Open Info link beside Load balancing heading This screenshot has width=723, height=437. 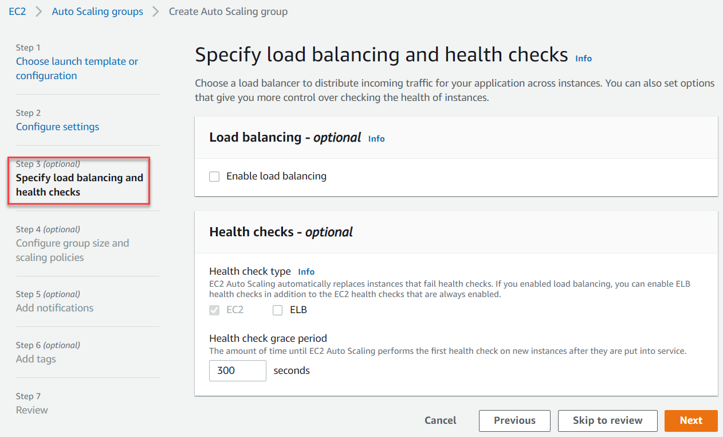(376, 139)
